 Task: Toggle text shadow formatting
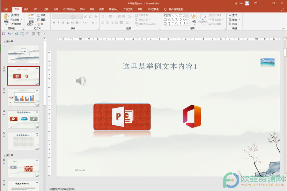(68, 23)
